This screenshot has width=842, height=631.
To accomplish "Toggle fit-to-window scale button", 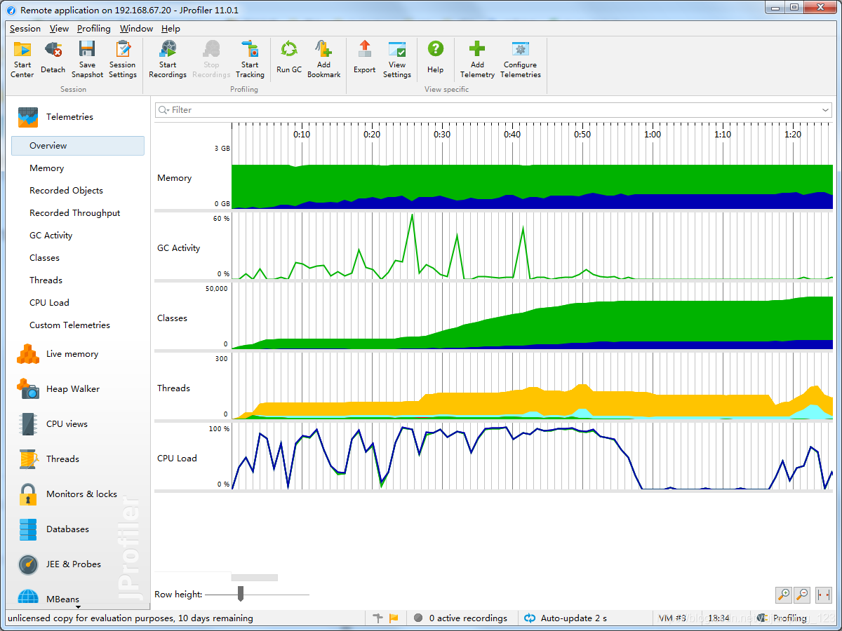I will pos(823,595).
